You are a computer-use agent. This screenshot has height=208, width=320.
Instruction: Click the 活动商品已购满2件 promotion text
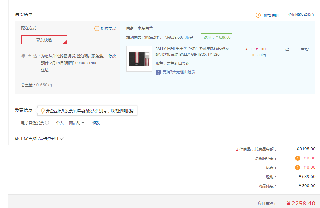(160, 37)
